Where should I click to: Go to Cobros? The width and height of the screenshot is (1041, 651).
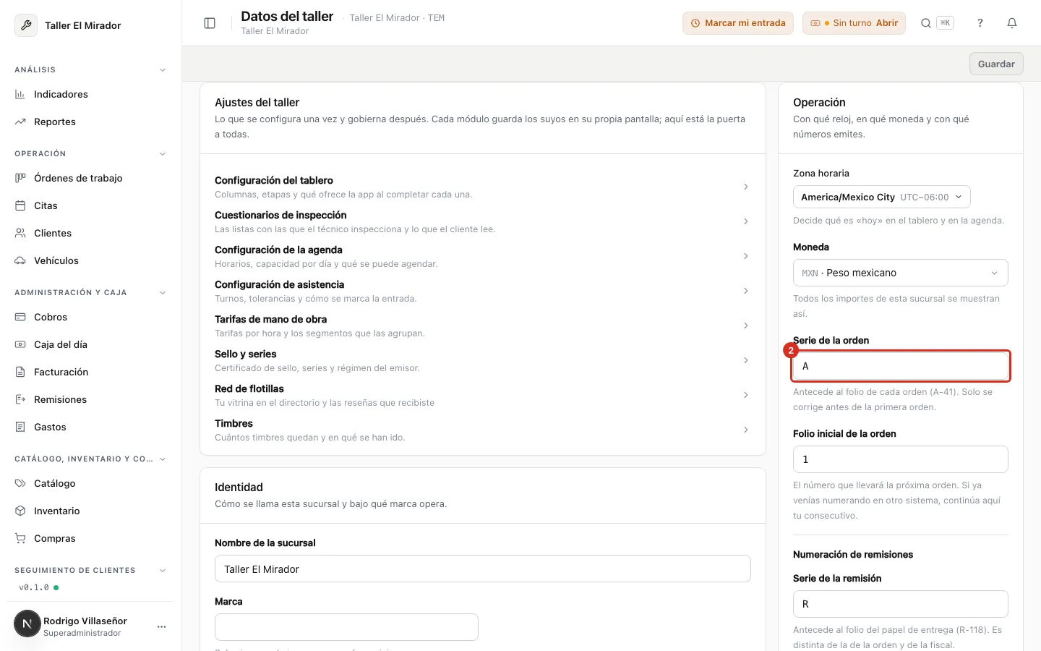tap(90, 317)
